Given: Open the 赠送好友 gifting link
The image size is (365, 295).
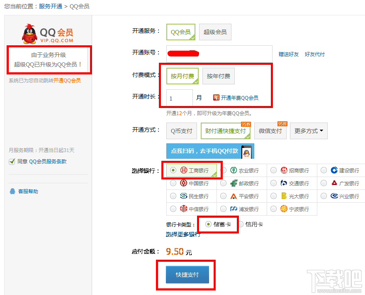Looking at the screenshot, I should tap(289, 54).
